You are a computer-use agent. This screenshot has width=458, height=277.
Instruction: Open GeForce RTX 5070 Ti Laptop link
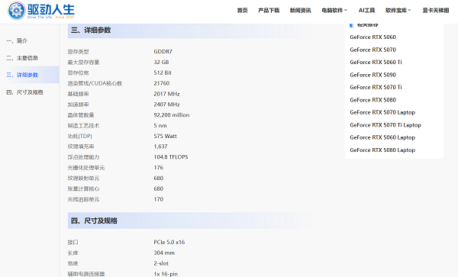point(385,125)
